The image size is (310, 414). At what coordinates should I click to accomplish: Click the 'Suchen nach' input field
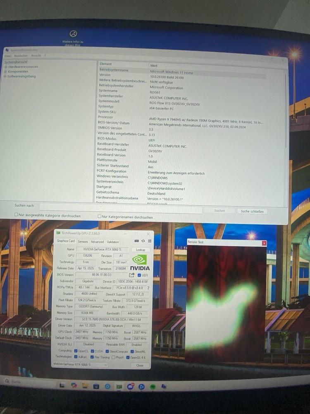121,209
